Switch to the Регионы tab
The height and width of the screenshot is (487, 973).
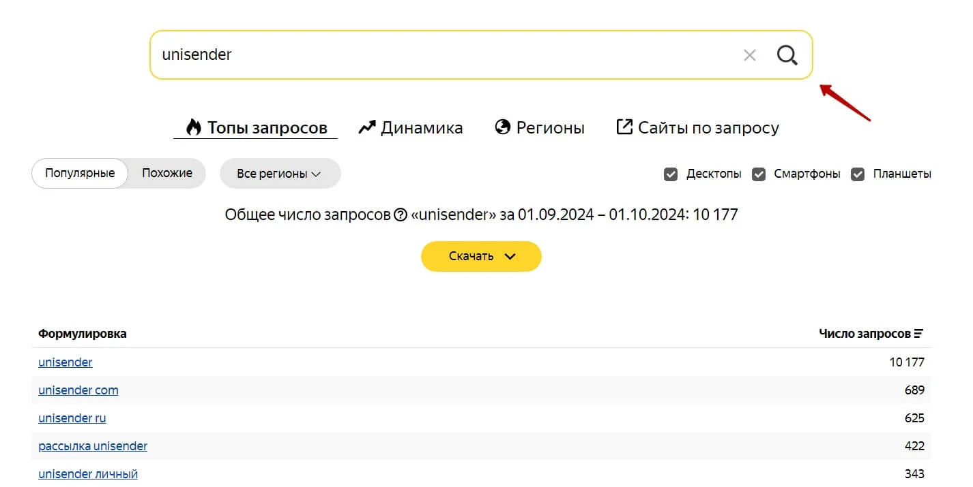click(550, 127)
